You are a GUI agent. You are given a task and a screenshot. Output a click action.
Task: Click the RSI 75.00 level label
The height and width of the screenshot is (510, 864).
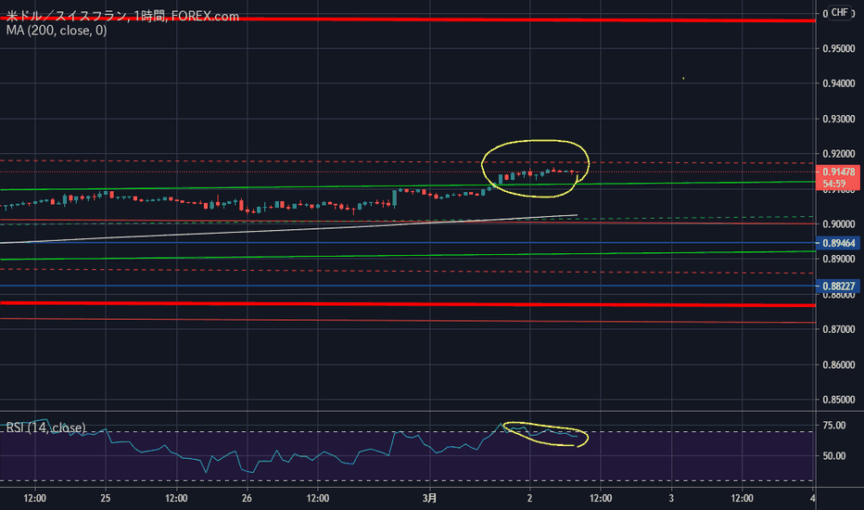click(x=834, y=425)
